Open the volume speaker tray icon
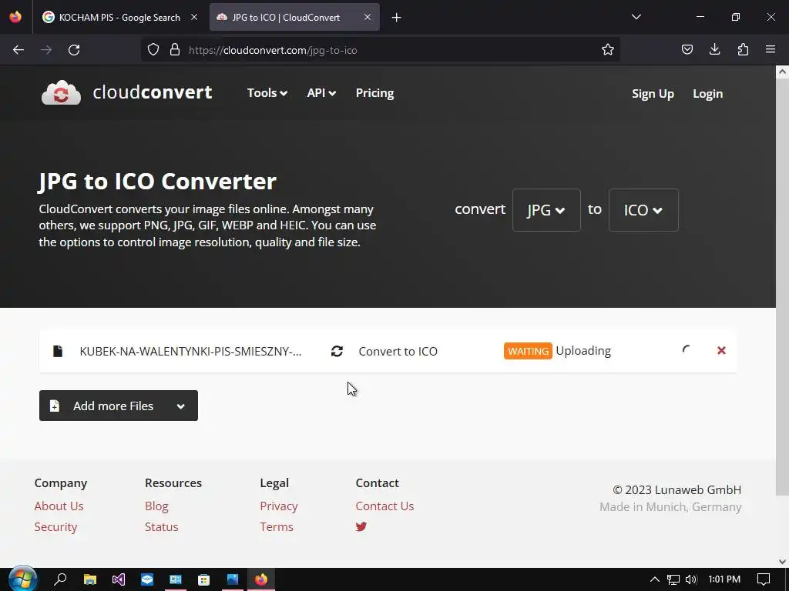The height and width of the screenshot is (591, 789). [691, 579]
